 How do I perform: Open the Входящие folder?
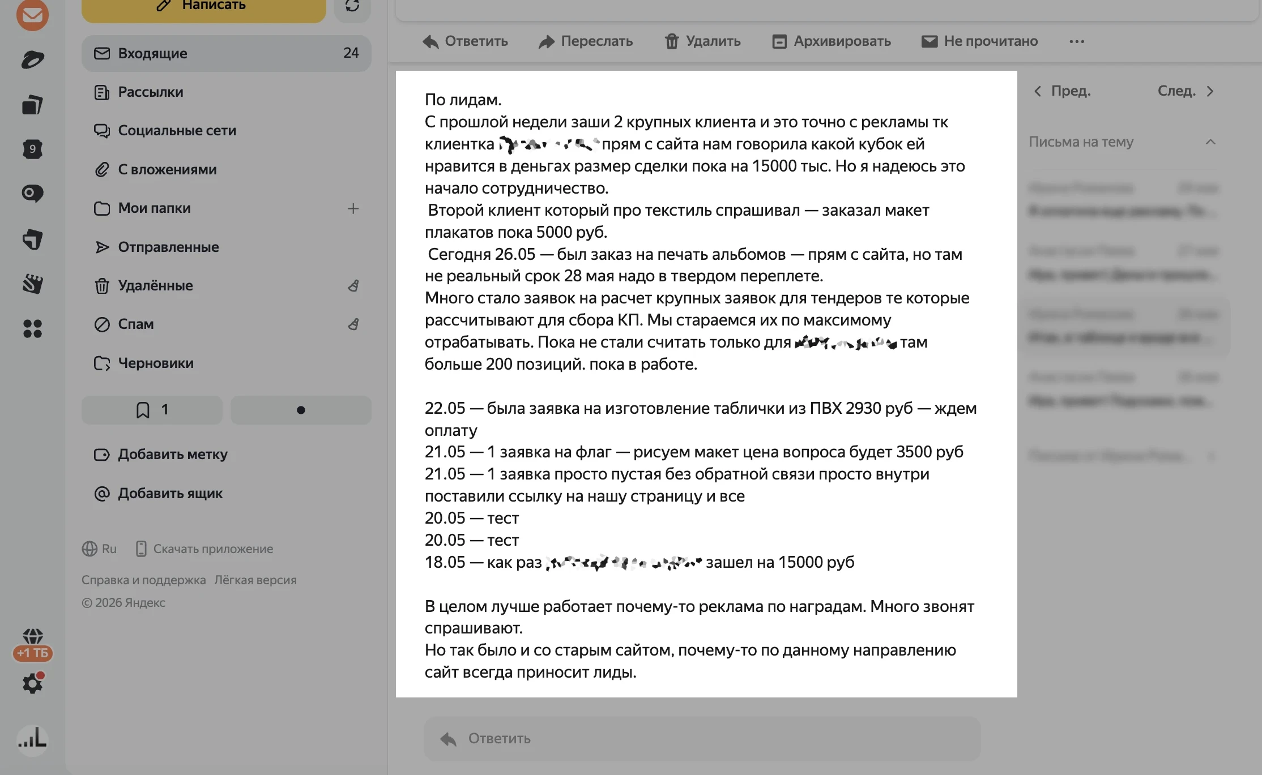click(227, 53)
